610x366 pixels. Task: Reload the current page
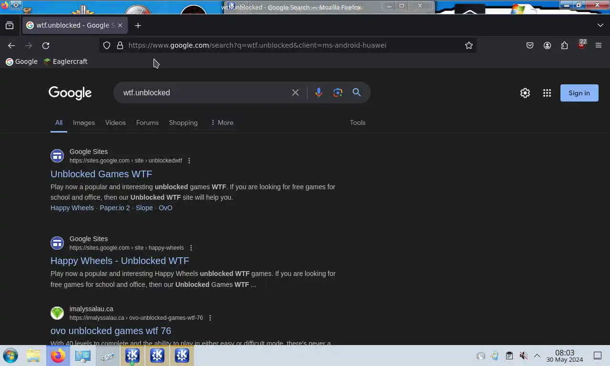point(46,45)
